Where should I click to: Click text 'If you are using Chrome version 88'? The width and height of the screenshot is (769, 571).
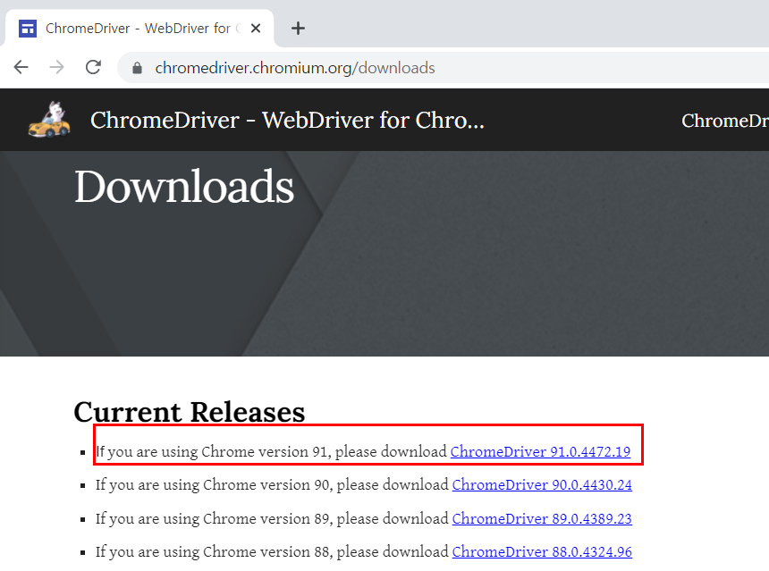pos(212,552)
